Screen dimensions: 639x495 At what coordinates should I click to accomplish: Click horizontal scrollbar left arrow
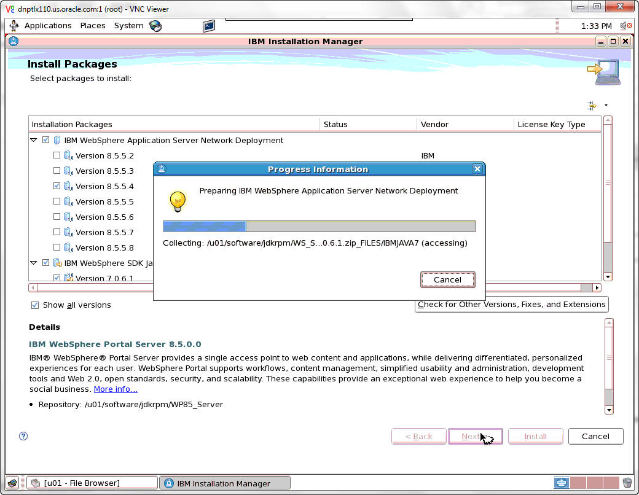[x=33, y=287]
